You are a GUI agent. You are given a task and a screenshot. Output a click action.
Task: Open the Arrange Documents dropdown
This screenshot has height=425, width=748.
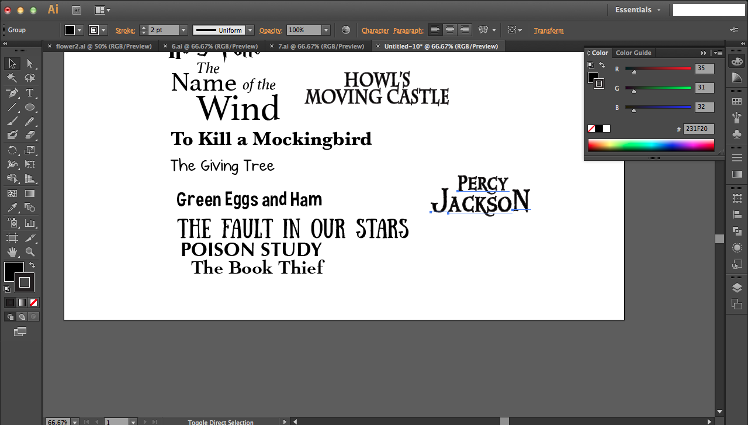pos(102,10)
